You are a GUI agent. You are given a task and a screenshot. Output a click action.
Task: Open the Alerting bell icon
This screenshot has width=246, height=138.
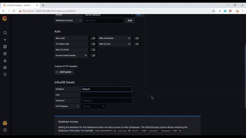tap(5, 61)
